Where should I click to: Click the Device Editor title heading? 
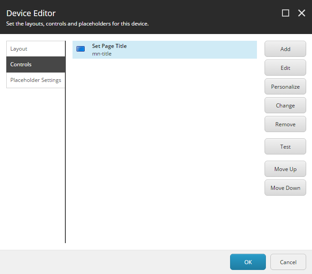31,13
